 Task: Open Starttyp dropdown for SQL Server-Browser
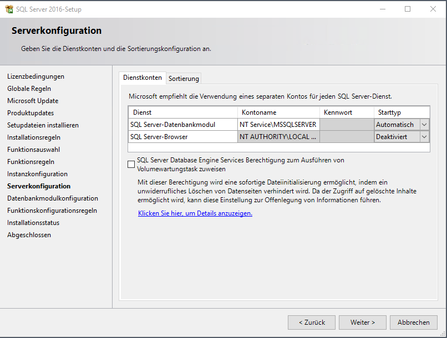coord(424,136)
